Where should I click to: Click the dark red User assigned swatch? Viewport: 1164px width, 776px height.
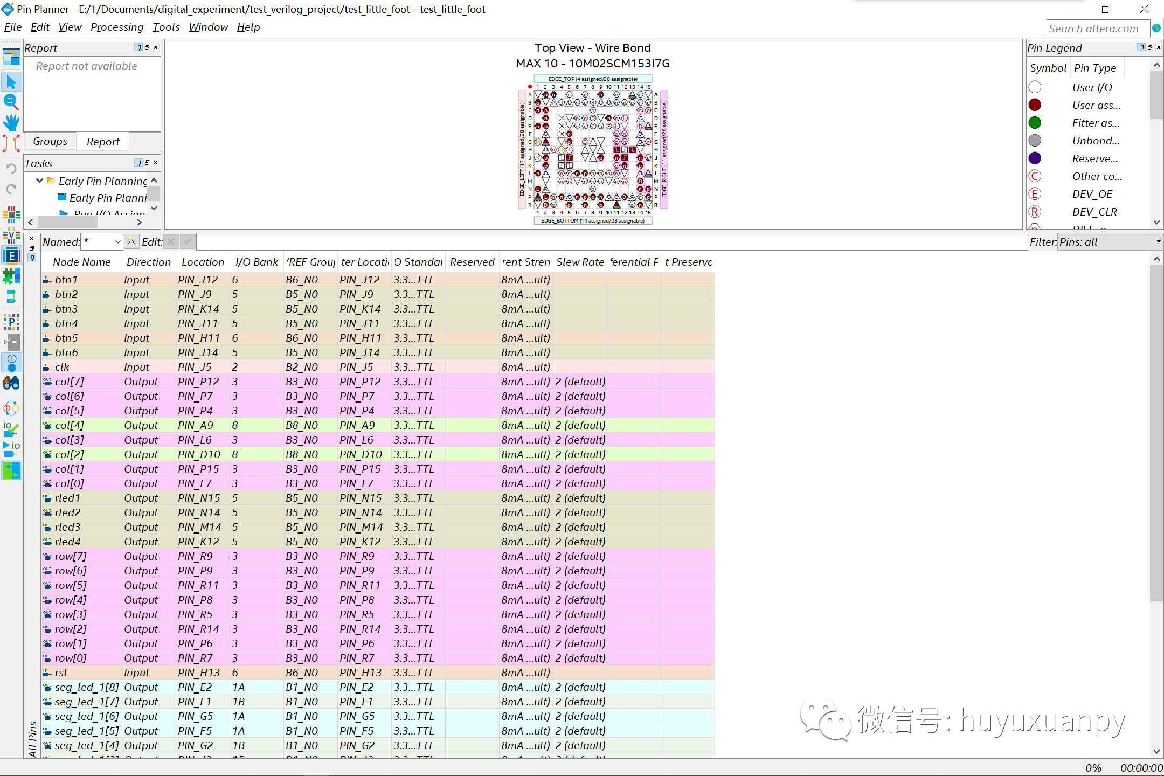1035,105
